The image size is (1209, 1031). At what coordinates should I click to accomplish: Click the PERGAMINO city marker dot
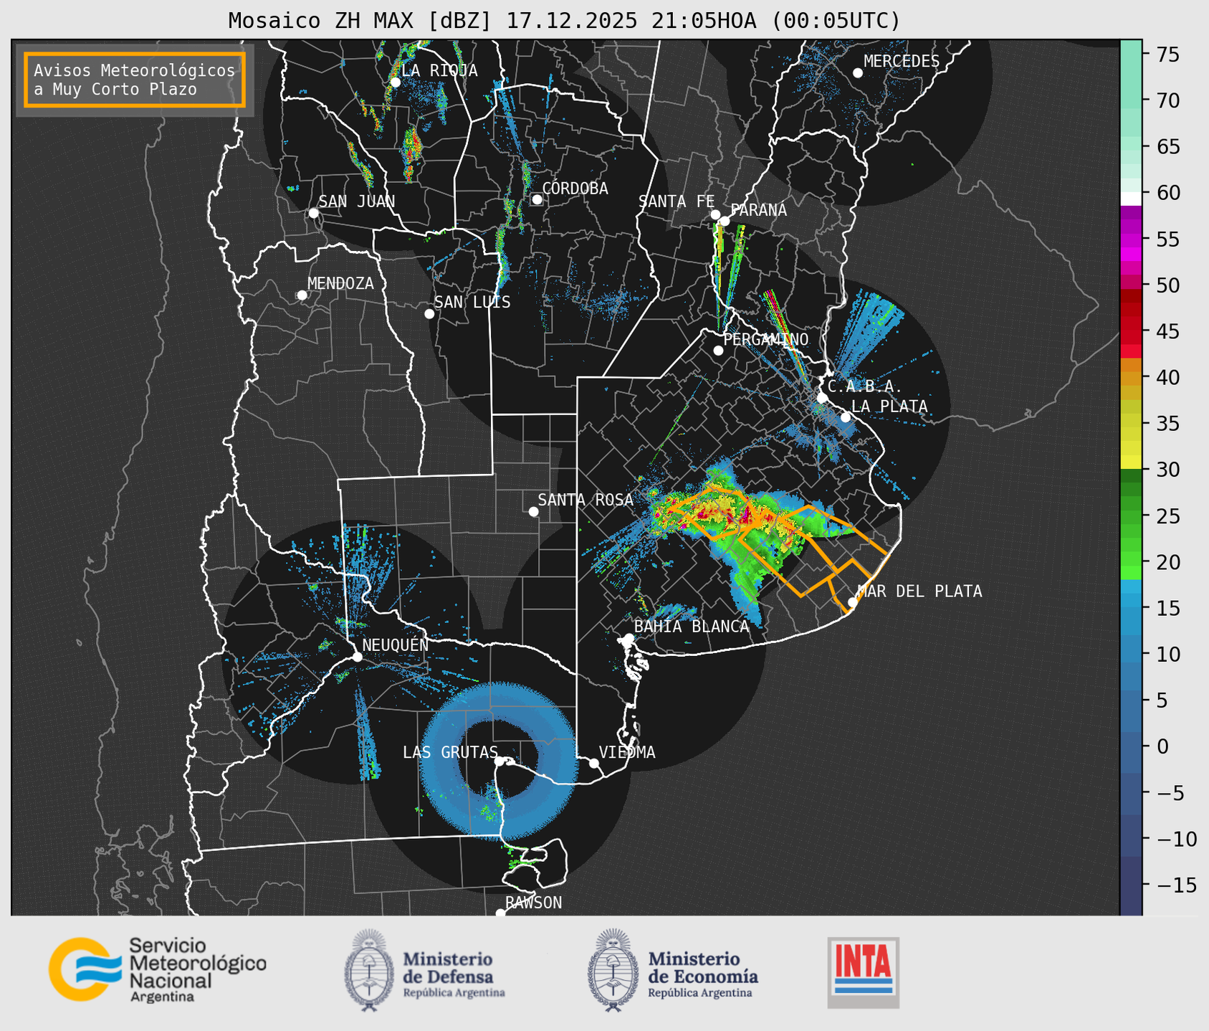click(x=718, y=351)
